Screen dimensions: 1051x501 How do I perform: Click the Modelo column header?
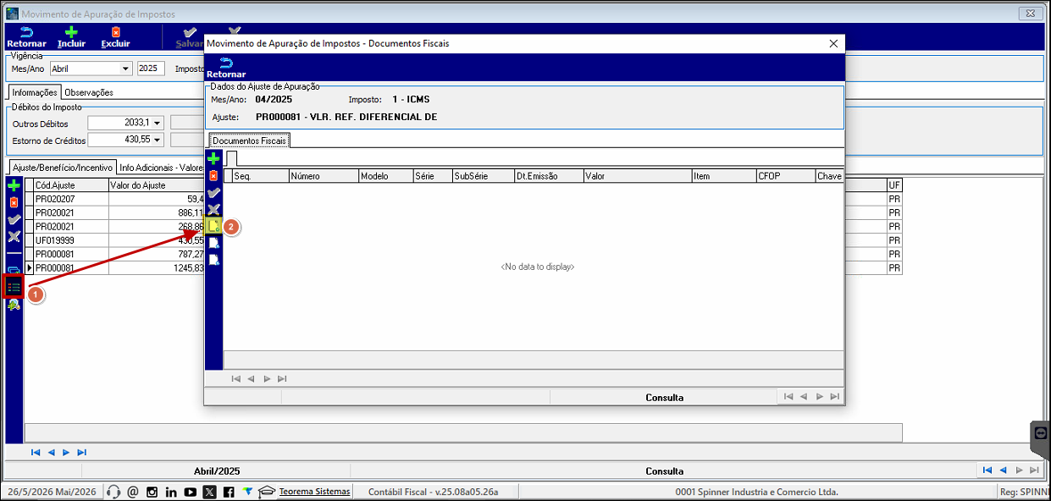[385, 176]
